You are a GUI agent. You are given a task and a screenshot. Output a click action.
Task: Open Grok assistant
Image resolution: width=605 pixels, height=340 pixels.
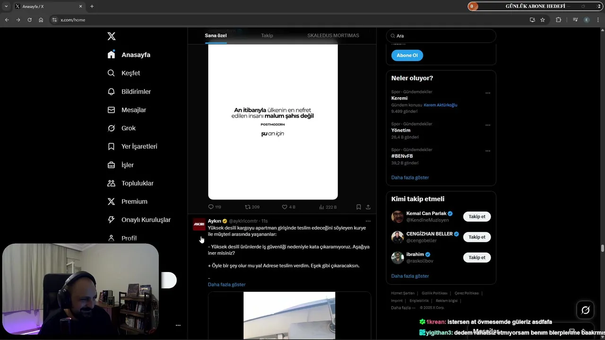(121, 128)
